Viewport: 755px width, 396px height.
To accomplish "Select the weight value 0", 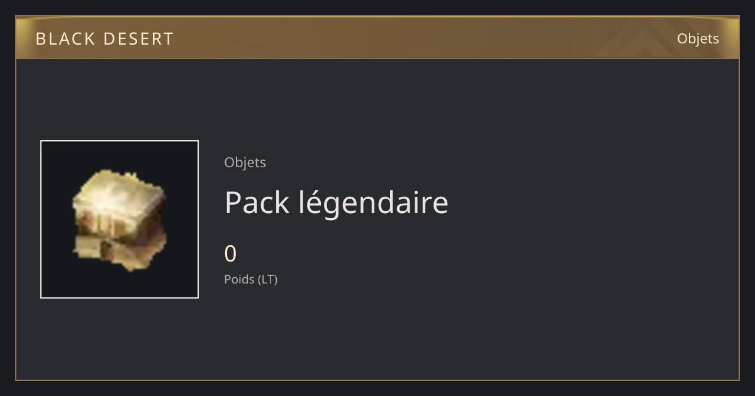I will 230,254.
